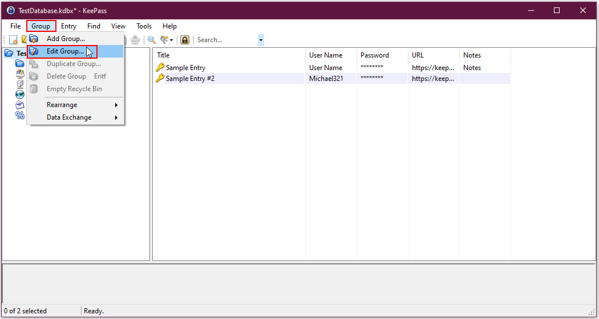
Task: Open the File menu
Action: pyautogui.click(x=15, y=26)
